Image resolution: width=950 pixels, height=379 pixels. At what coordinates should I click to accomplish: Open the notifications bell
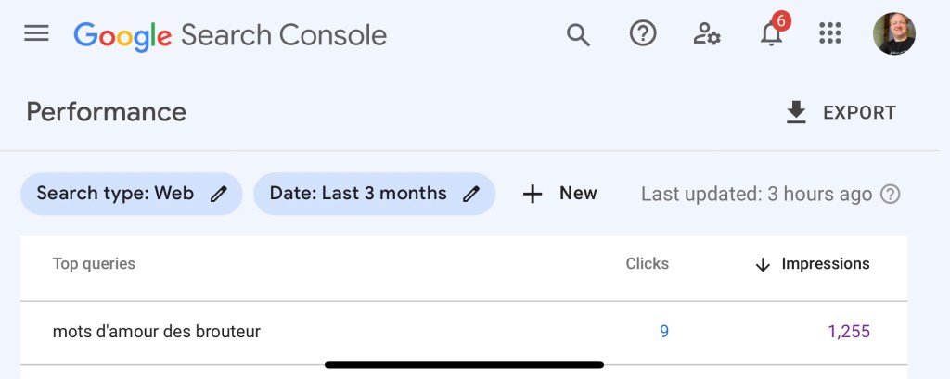pos(771,35)
